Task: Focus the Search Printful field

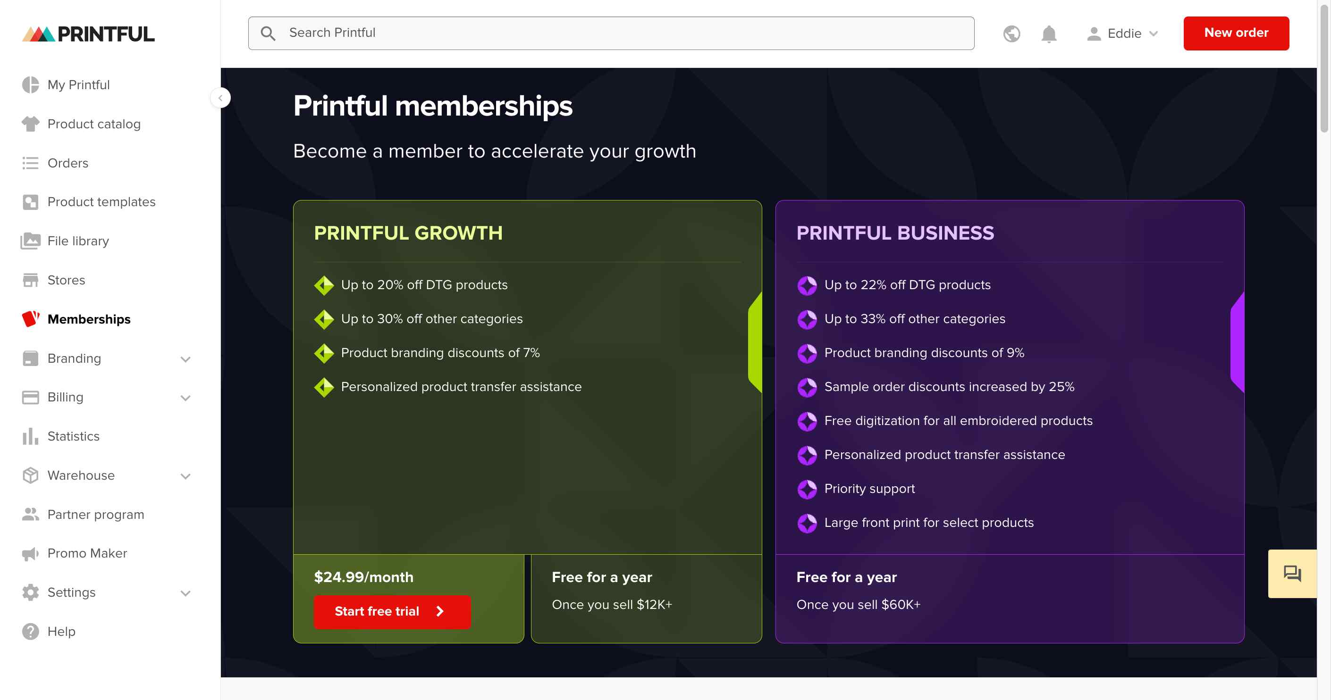Action: (x=611, y=33)
